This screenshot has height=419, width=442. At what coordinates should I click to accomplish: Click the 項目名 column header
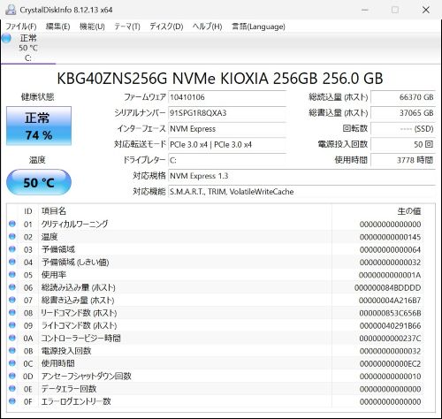pyautogui.click(x=54, y=211)
